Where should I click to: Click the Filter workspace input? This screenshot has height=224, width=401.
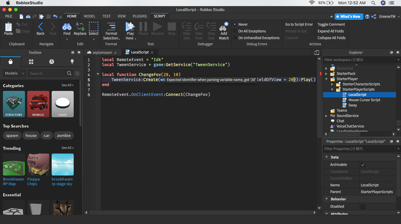click(360, 59)
